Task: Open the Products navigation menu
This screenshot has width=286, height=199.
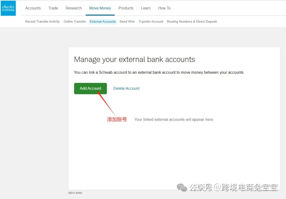Action: (126, 8)
